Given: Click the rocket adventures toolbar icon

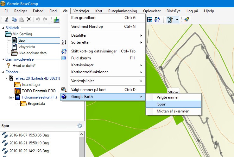Looking at the screenshot, I should click(186, 20).
